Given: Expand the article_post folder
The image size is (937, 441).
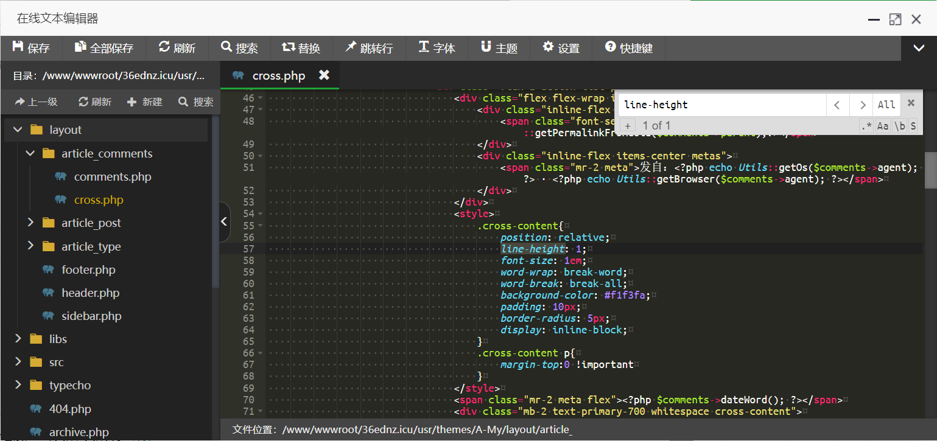Looking at the screenshot, I should pyautogui.click(x=31, y=223).
